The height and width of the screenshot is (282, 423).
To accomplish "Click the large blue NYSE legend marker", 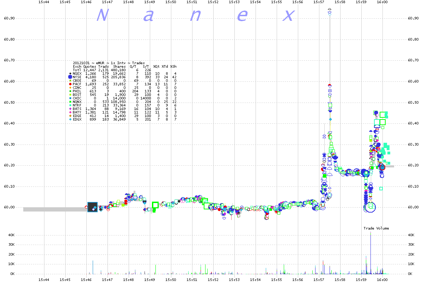I will coord(70,77).
